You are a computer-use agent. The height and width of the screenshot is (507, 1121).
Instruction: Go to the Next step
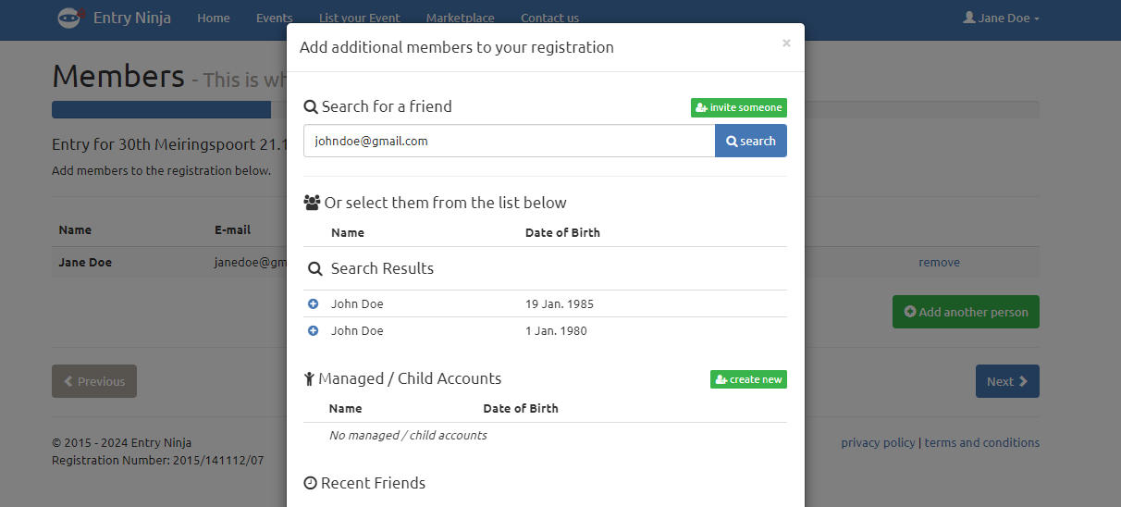click(x=1006, y=381)
